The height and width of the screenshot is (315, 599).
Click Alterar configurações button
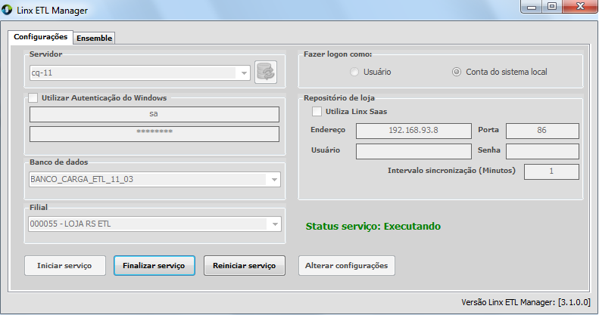coord(347,265)
